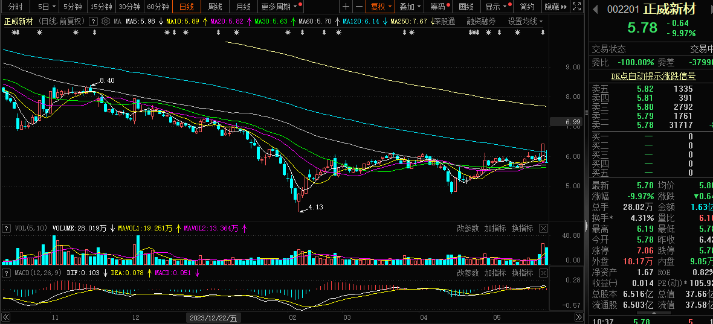The height and width of the screenshot is (324, 713).
Task: Toggle fullscreen chart view icon
Action: (x=576, y=7)
